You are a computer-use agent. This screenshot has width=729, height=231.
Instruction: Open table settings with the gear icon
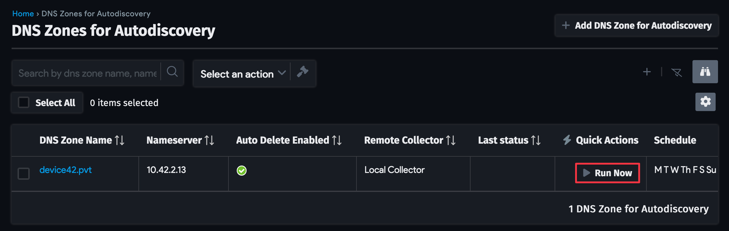tap(705, 102)
